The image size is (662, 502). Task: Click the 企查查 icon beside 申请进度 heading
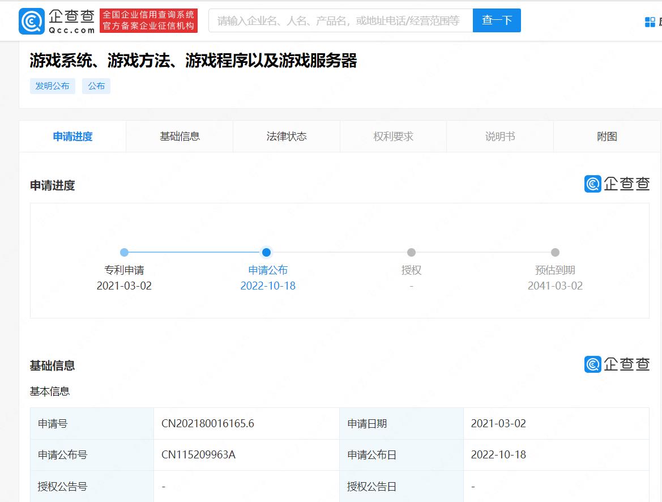click(617, 184)
